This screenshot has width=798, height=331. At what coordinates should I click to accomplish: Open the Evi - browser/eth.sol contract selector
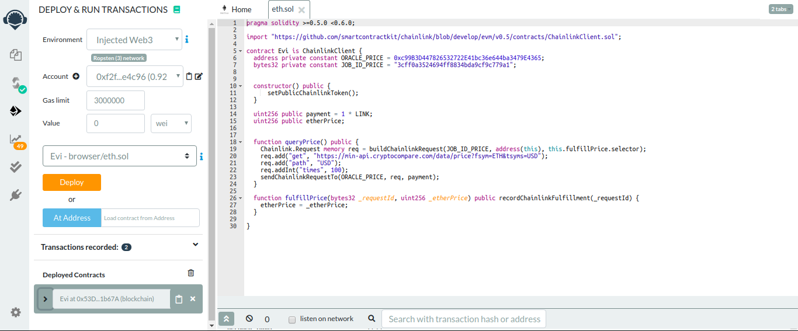[120, 156]
